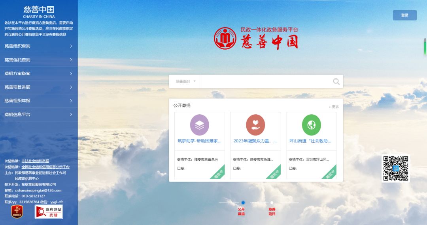This screenshot has width=427, height=225.
Task: Follow the 全国社会组织信用信息公示平台 link
Action: 45,167
